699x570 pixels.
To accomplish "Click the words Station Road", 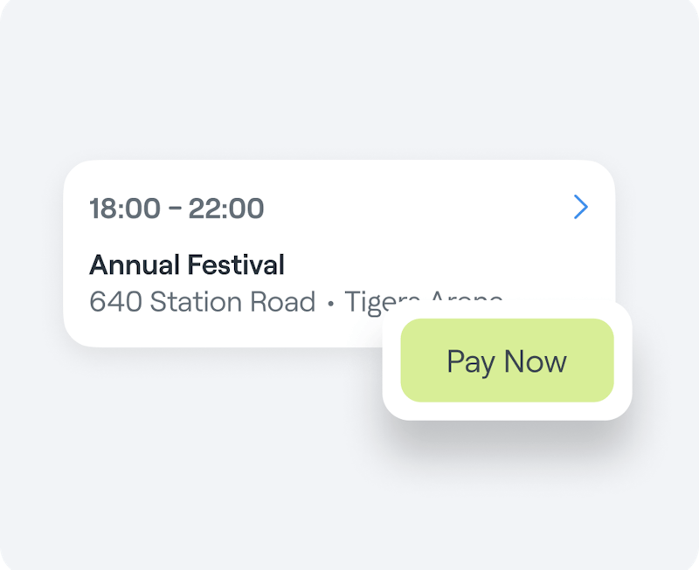I will [x=232, y=302].
